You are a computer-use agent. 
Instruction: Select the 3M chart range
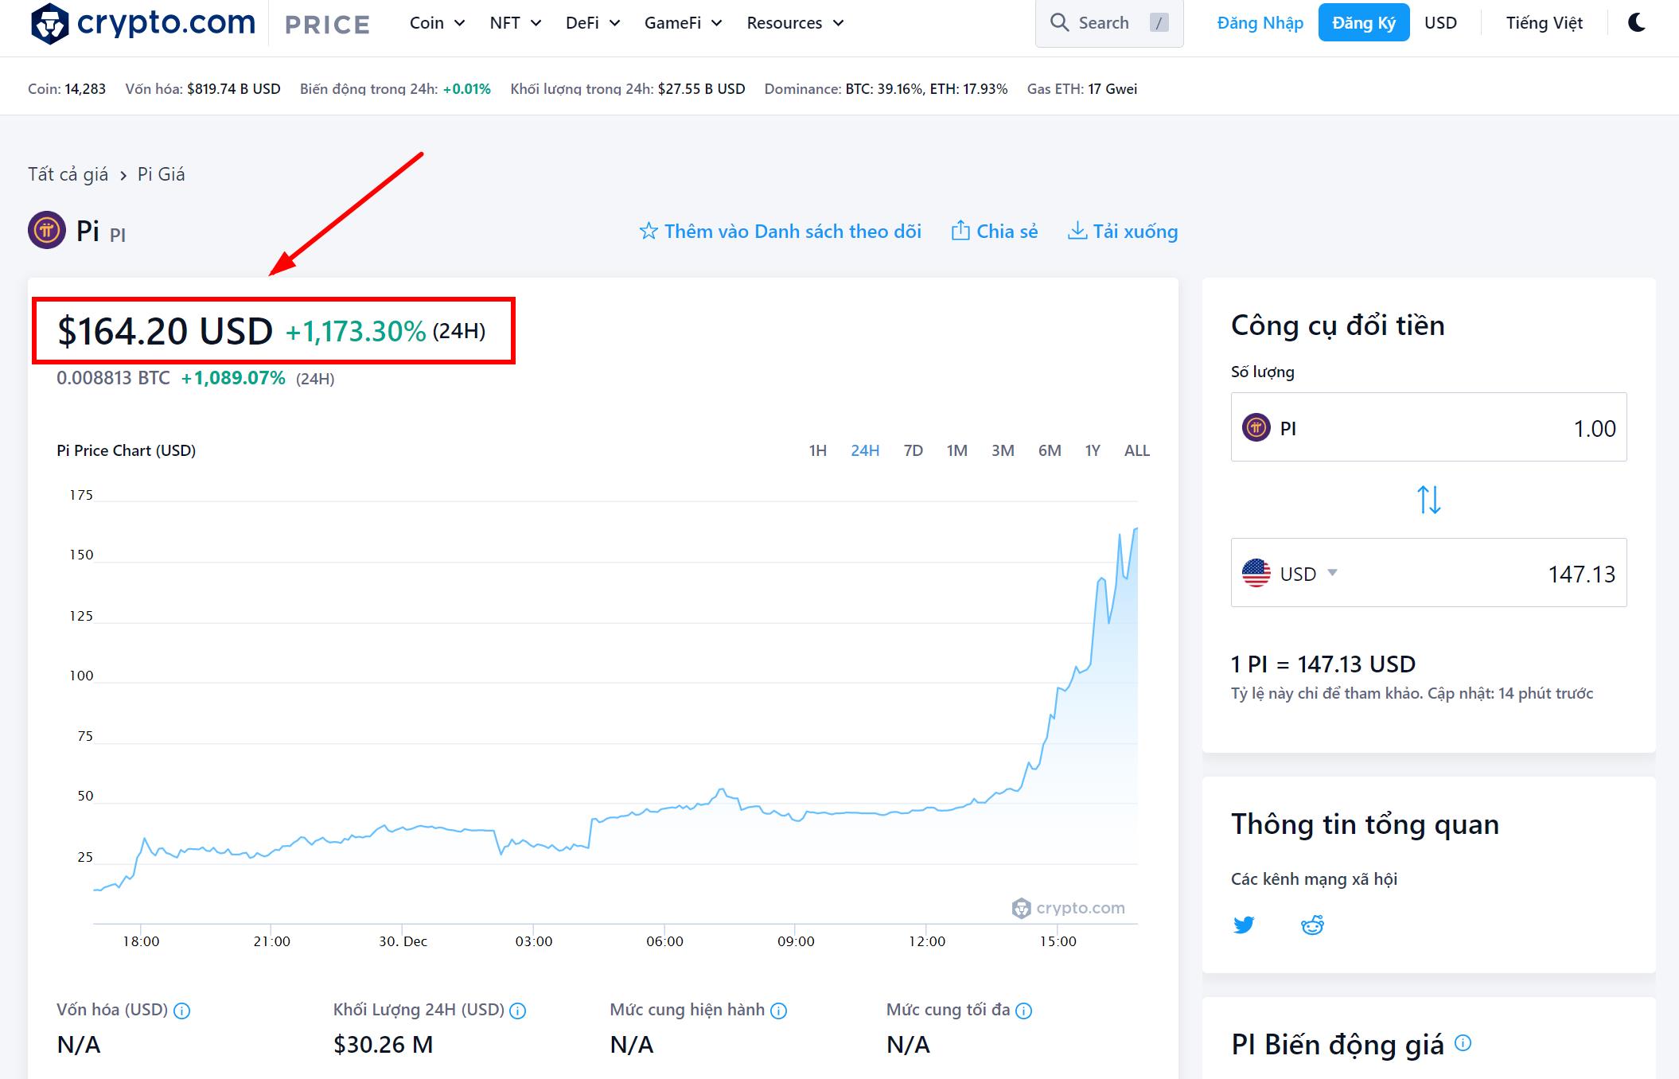click(x=1003, y=450)
